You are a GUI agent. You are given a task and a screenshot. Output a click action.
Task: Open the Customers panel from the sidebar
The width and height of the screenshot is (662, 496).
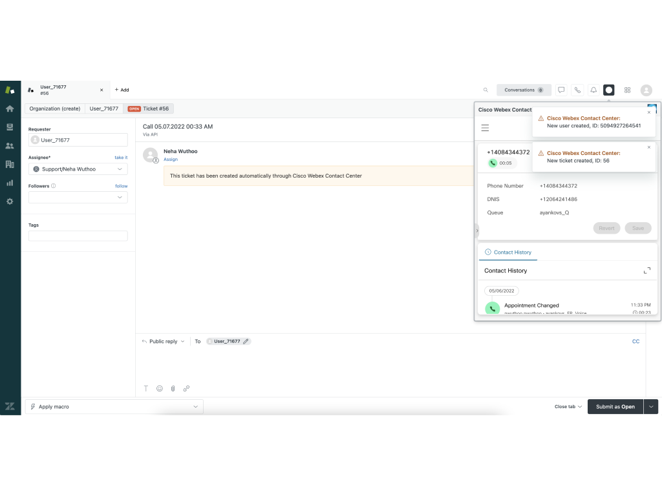[9, 145]
